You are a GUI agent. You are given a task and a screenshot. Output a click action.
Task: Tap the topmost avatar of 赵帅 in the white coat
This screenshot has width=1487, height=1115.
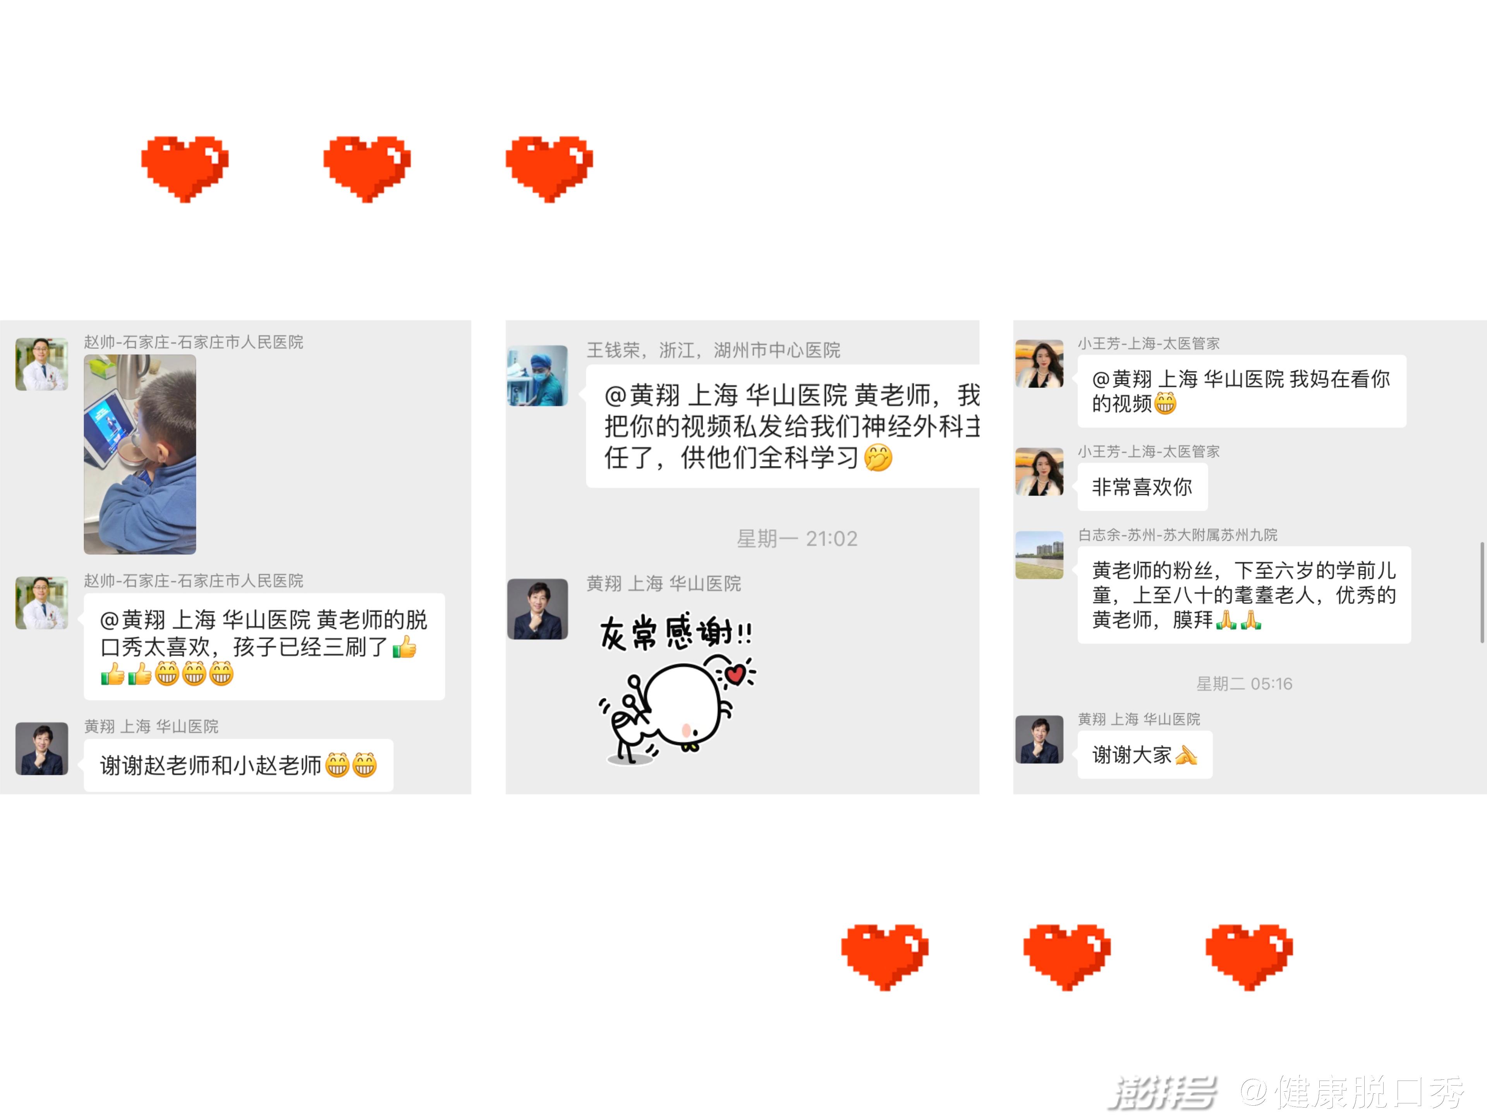(x=42, y=364)
